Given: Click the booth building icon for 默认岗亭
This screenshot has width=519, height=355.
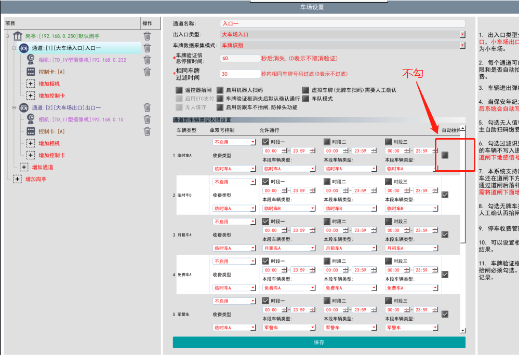Looking at the screenshot, I should 18,36.
